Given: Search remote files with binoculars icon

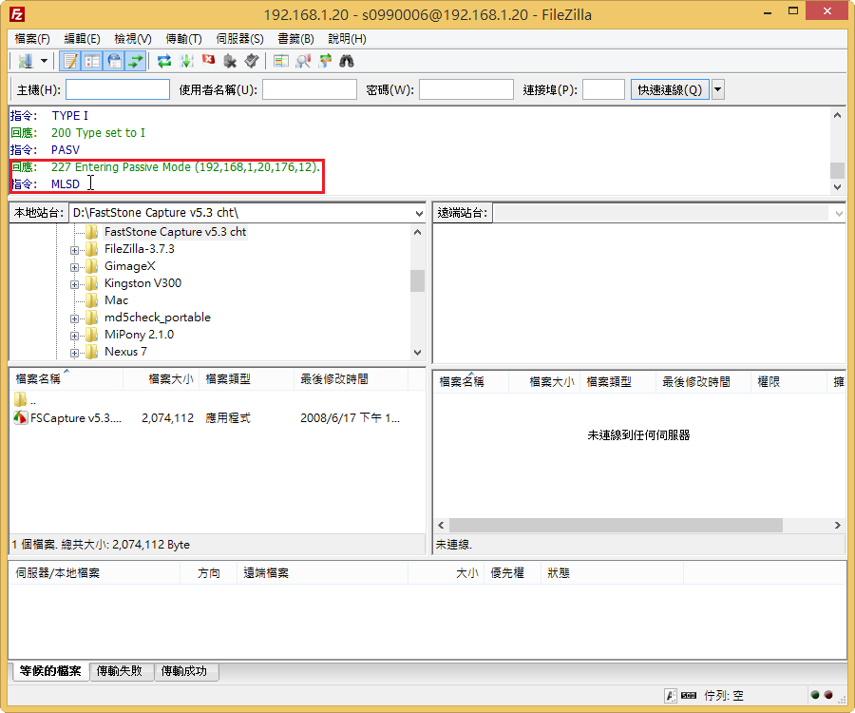Looking at the screenshot, I should point(347,61).
